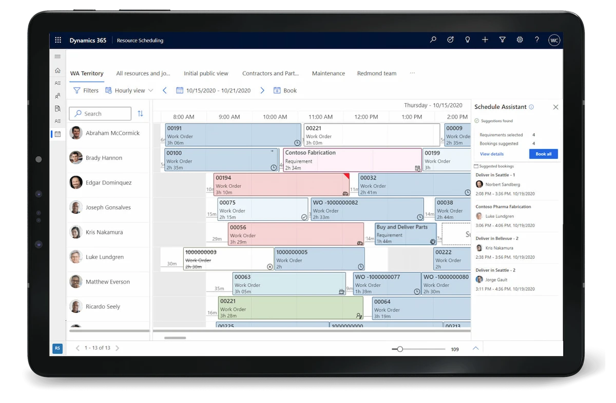Select Ricardo Seely resource row
This screenshot has width=616, height=403.
[x=108, y=306]
